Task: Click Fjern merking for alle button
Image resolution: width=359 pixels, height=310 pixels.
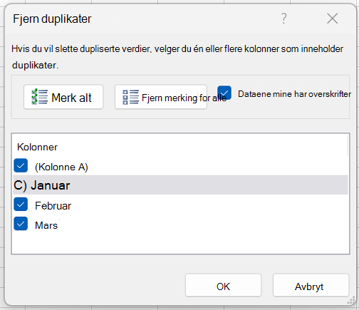Action: pos(161,97)
